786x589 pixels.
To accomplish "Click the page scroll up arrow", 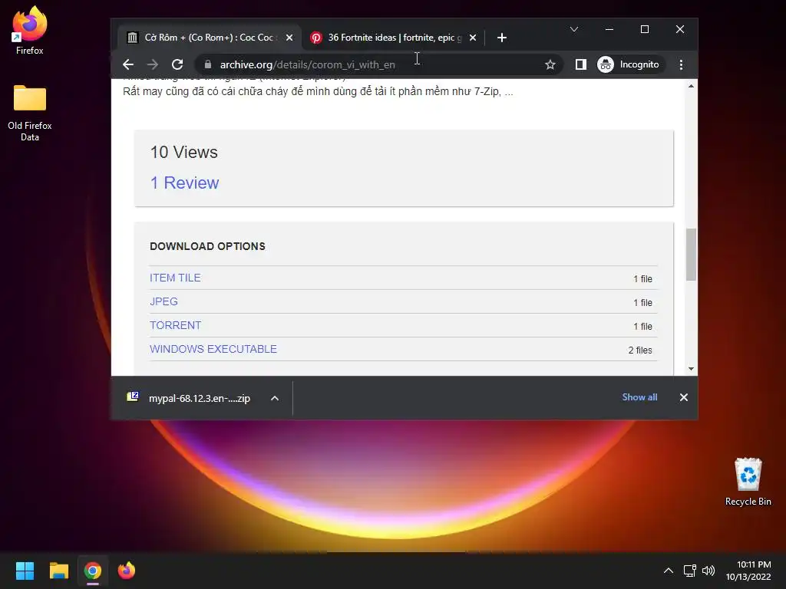I will [692, 86].
